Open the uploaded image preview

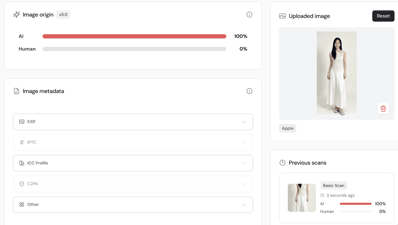(337, 73)
